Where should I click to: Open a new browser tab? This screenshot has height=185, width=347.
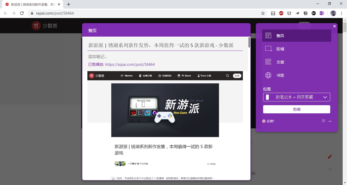[69, 4]
